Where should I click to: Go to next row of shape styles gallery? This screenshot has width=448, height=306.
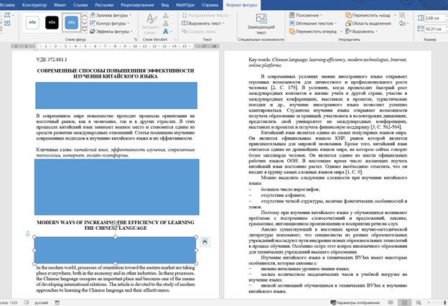85,23
